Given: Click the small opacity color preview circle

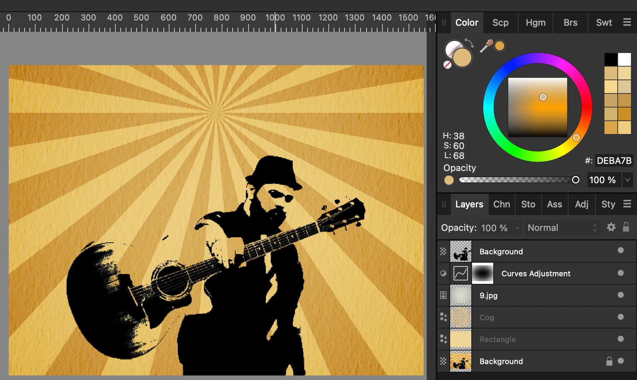Looking at the screenshot, I should pyautogui.click(x=449, y=180).
